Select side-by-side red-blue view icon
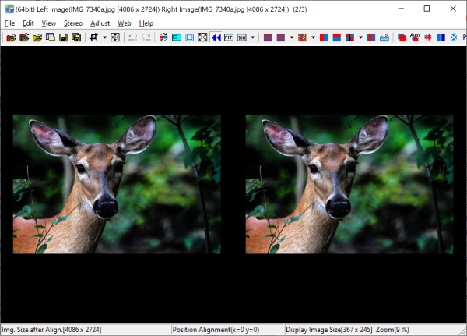Screen dimensions: 467x336 (324, 37)
